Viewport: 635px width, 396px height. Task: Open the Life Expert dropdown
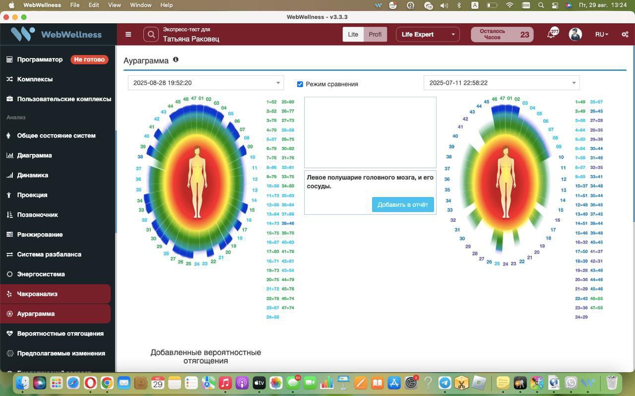tap(428, 34)
